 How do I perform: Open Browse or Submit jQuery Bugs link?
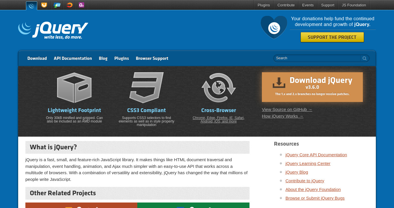click(315, 198)
